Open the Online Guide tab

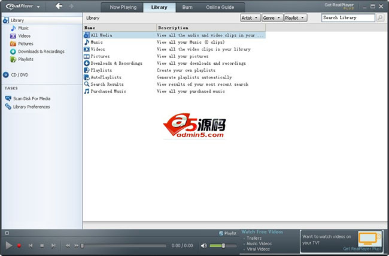pos(220,7)
